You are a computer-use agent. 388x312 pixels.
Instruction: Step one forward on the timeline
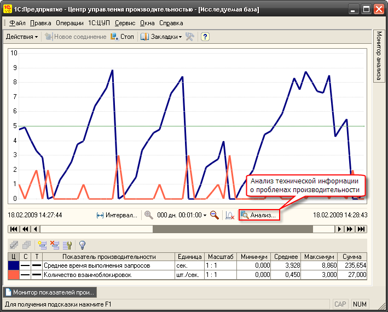(x=339, y=229)
